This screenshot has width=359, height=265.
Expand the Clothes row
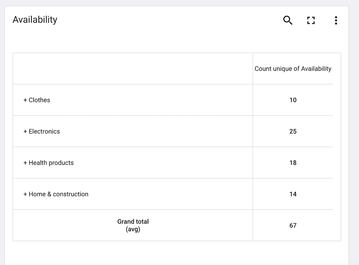tap(25, 100)
